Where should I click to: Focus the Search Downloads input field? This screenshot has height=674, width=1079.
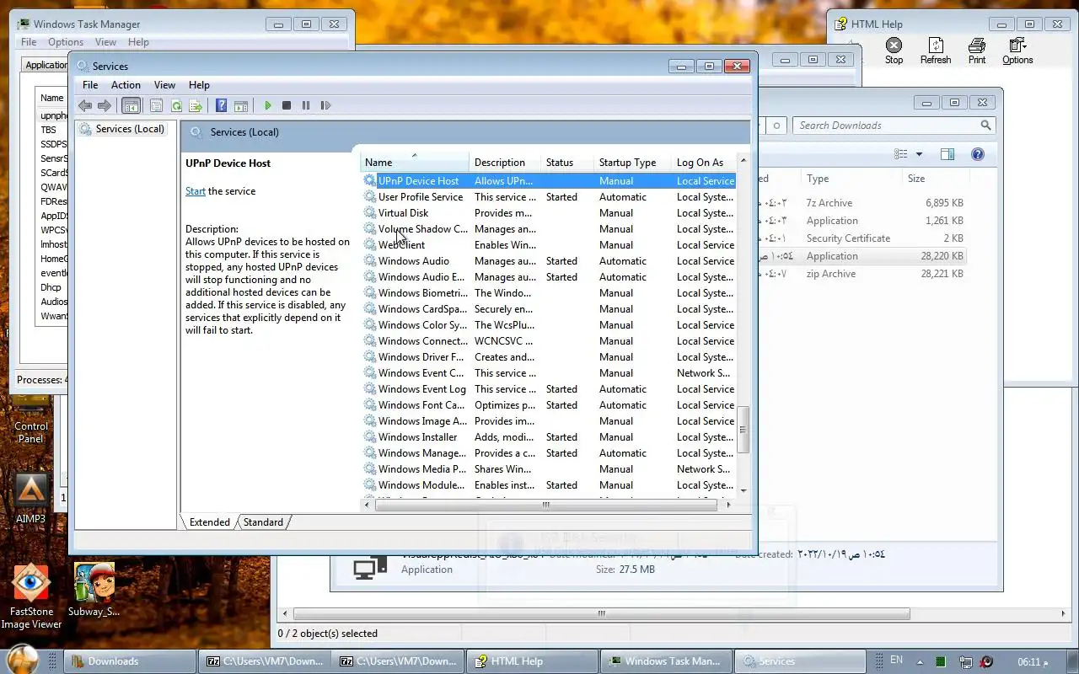(885, 126)
